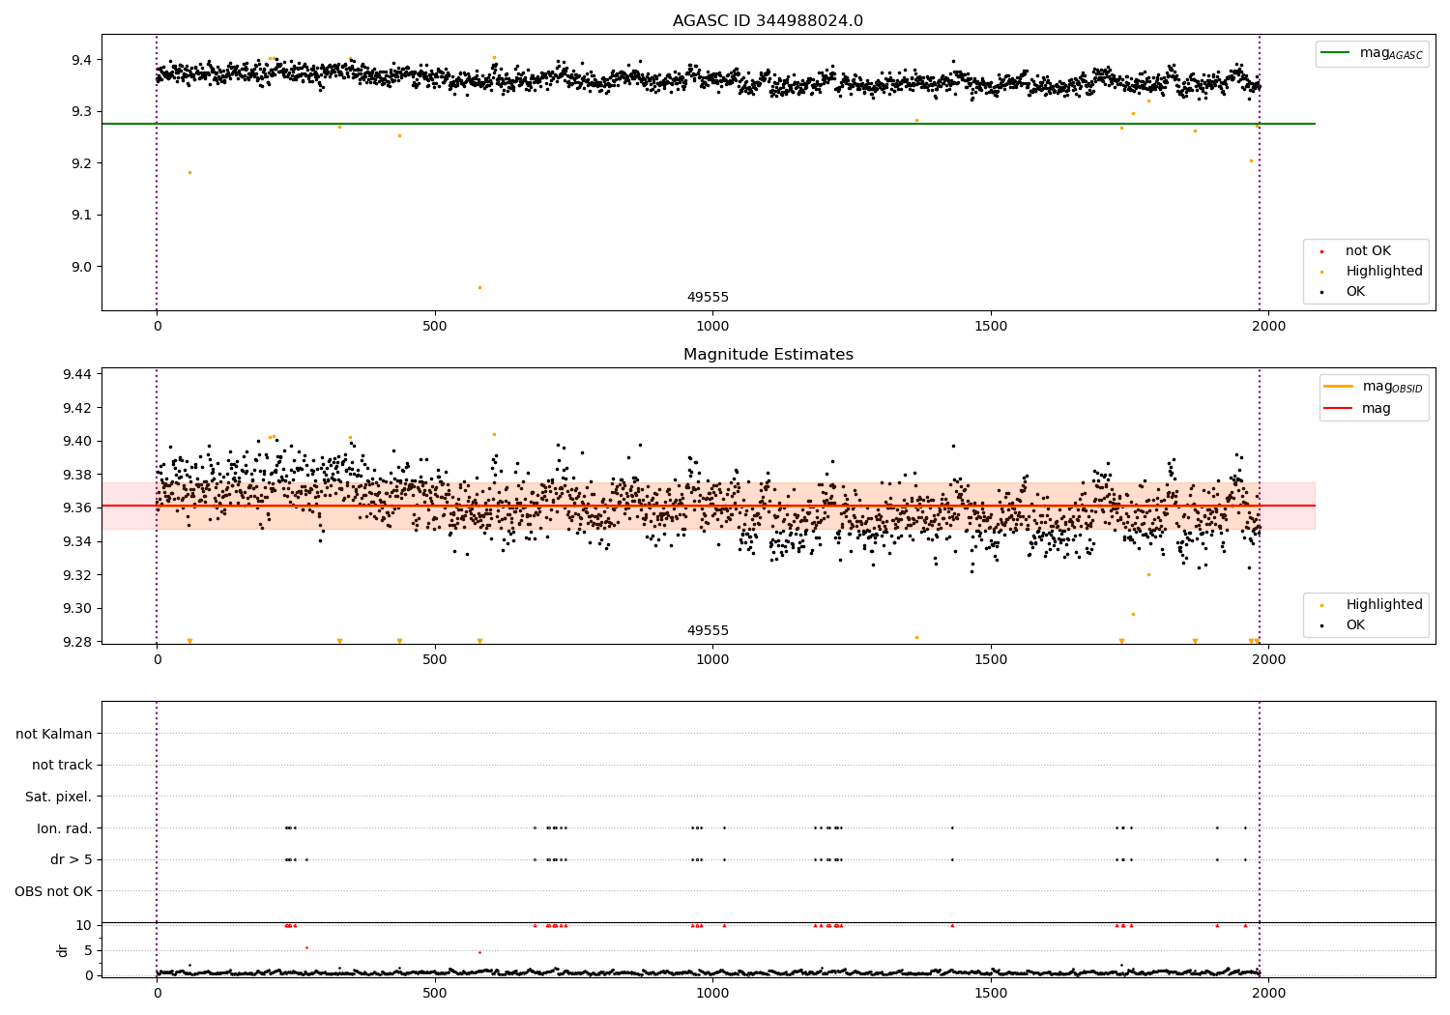Click '2000' x-tick under the dr plot
The image size is (1450, 1015).
point(1268,994)
